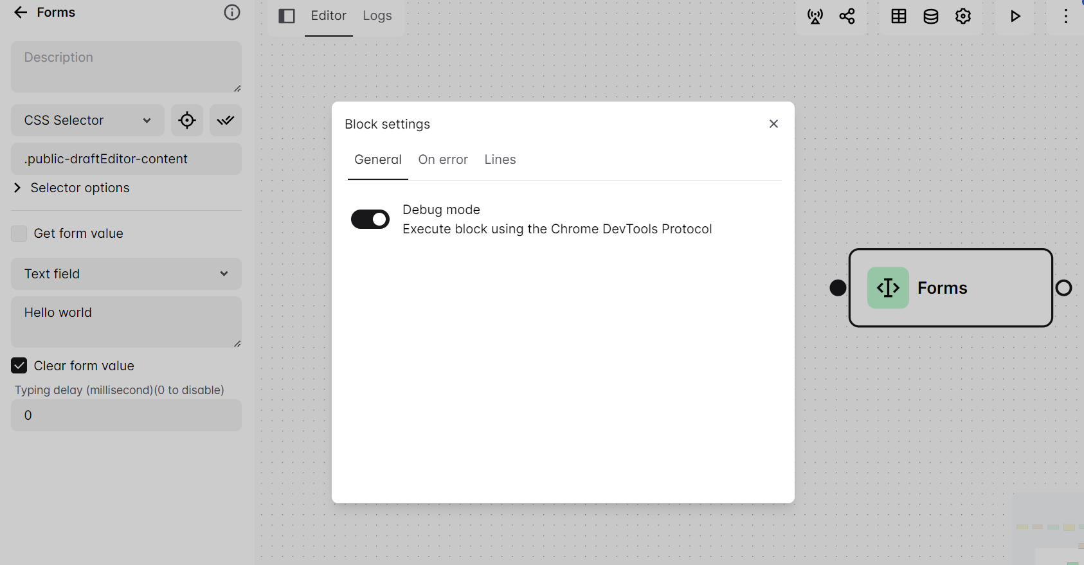Click the share workflow icon
The height and width of the screenshot is (565, 1084).
[847, 17]
